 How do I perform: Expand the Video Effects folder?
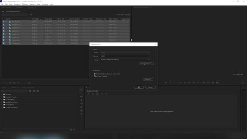click(2, 105)
